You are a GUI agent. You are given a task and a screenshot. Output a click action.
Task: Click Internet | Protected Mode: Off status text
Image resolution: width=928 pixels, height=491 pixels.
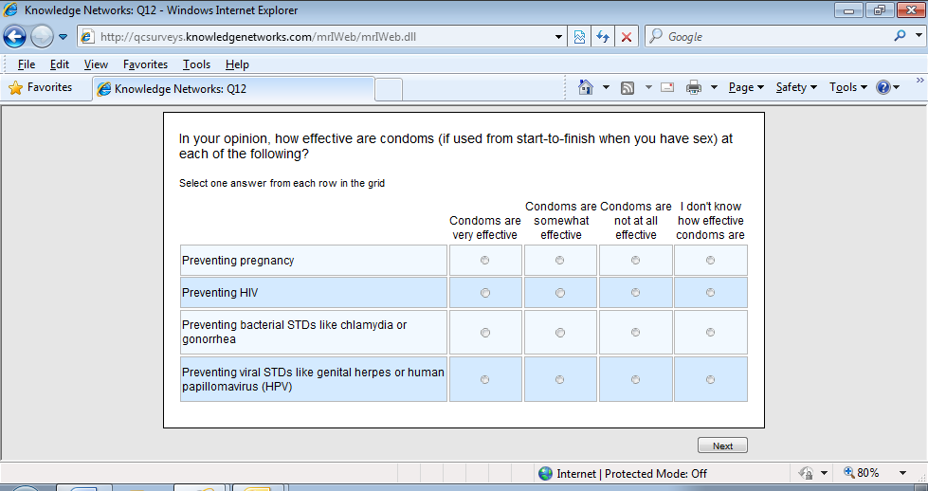pyautogui.click(x=631, y=473)
